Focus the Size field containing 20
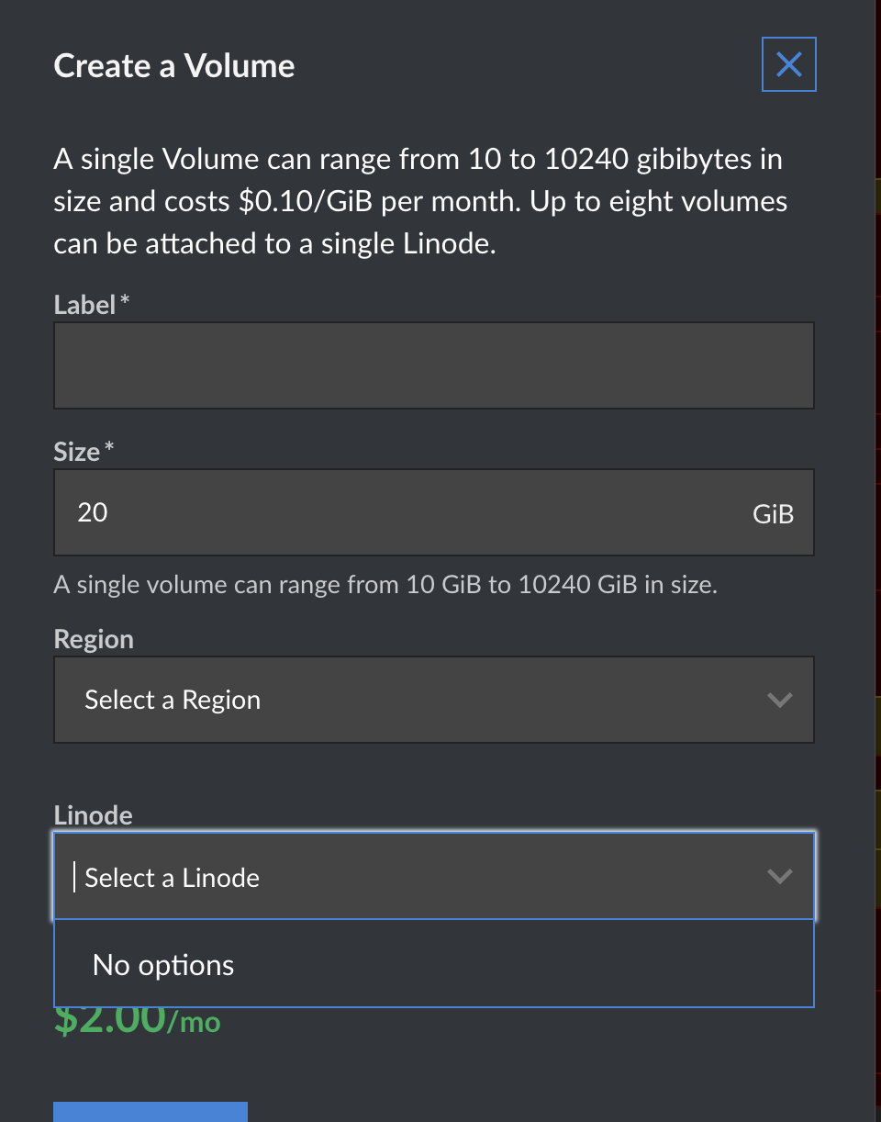This screenshot has height=1122, width=881. 395,512
